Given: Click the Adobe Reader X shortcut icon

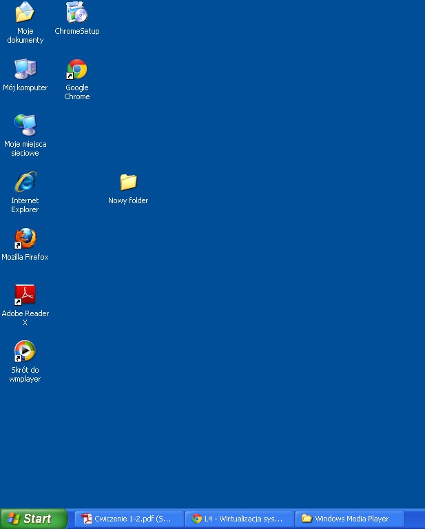Looking at the screenshot, I should click(25, 295).
